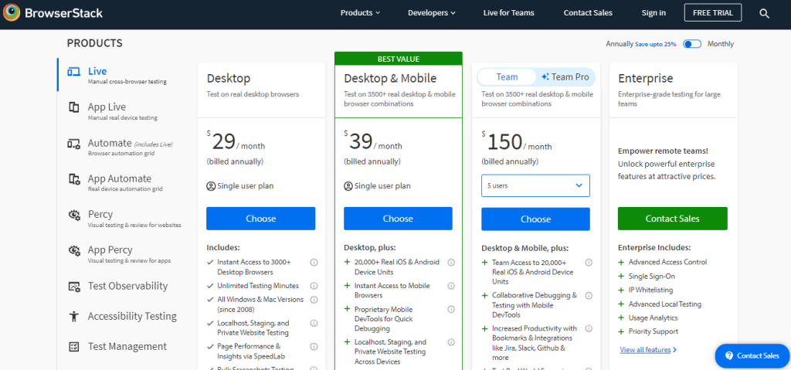Click info icon beside Increased Productivity with Bookmarks
The width and height of the screenshot is (791, 370).
tap(589, 328)
